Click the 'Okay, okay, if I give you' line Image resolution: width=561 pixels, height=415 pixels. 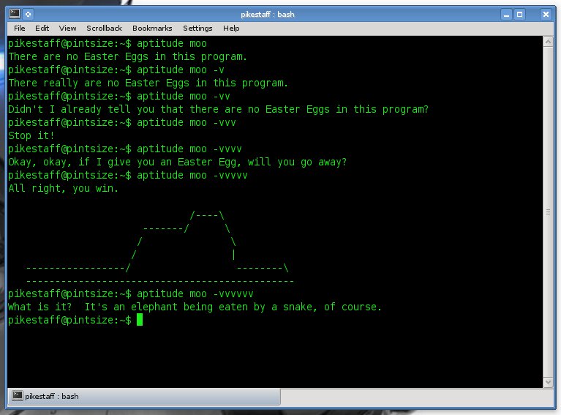pyautogui.click(x=178, y=162)
